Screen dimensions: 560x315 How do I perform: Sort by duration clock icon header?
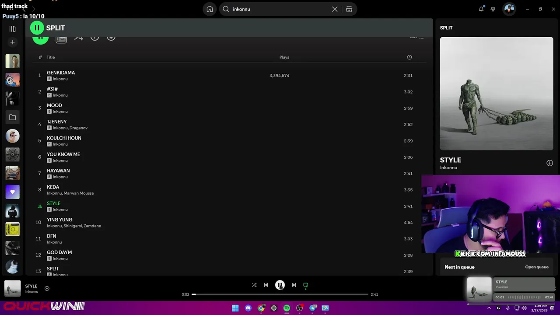tap(409, 57)
